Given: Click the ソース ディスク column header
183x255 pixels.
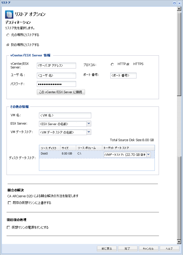Looking at the screenshot, I should [50, 148].
